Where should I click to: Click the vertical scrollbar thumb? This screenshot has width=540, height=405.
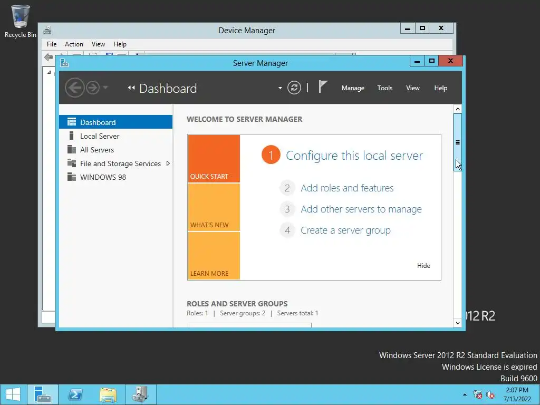pyautogui.click(x=458, y=142)
